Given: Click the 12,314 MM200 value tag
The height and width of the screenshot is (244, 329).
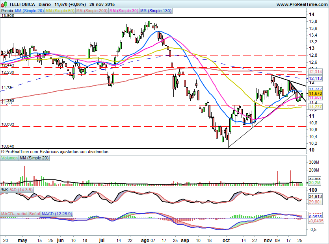Looking at the screenshot, I should pyautogui.click(x=315, y=72).
